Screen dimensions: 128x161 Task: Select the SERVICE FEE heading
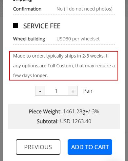tap(42, 26)
